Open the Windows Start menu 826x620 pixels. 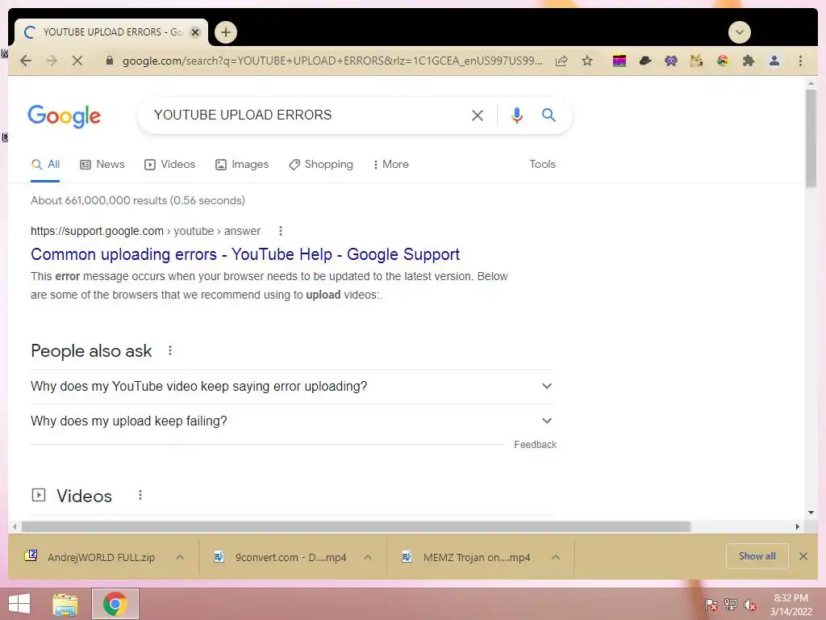click(19, 604)
